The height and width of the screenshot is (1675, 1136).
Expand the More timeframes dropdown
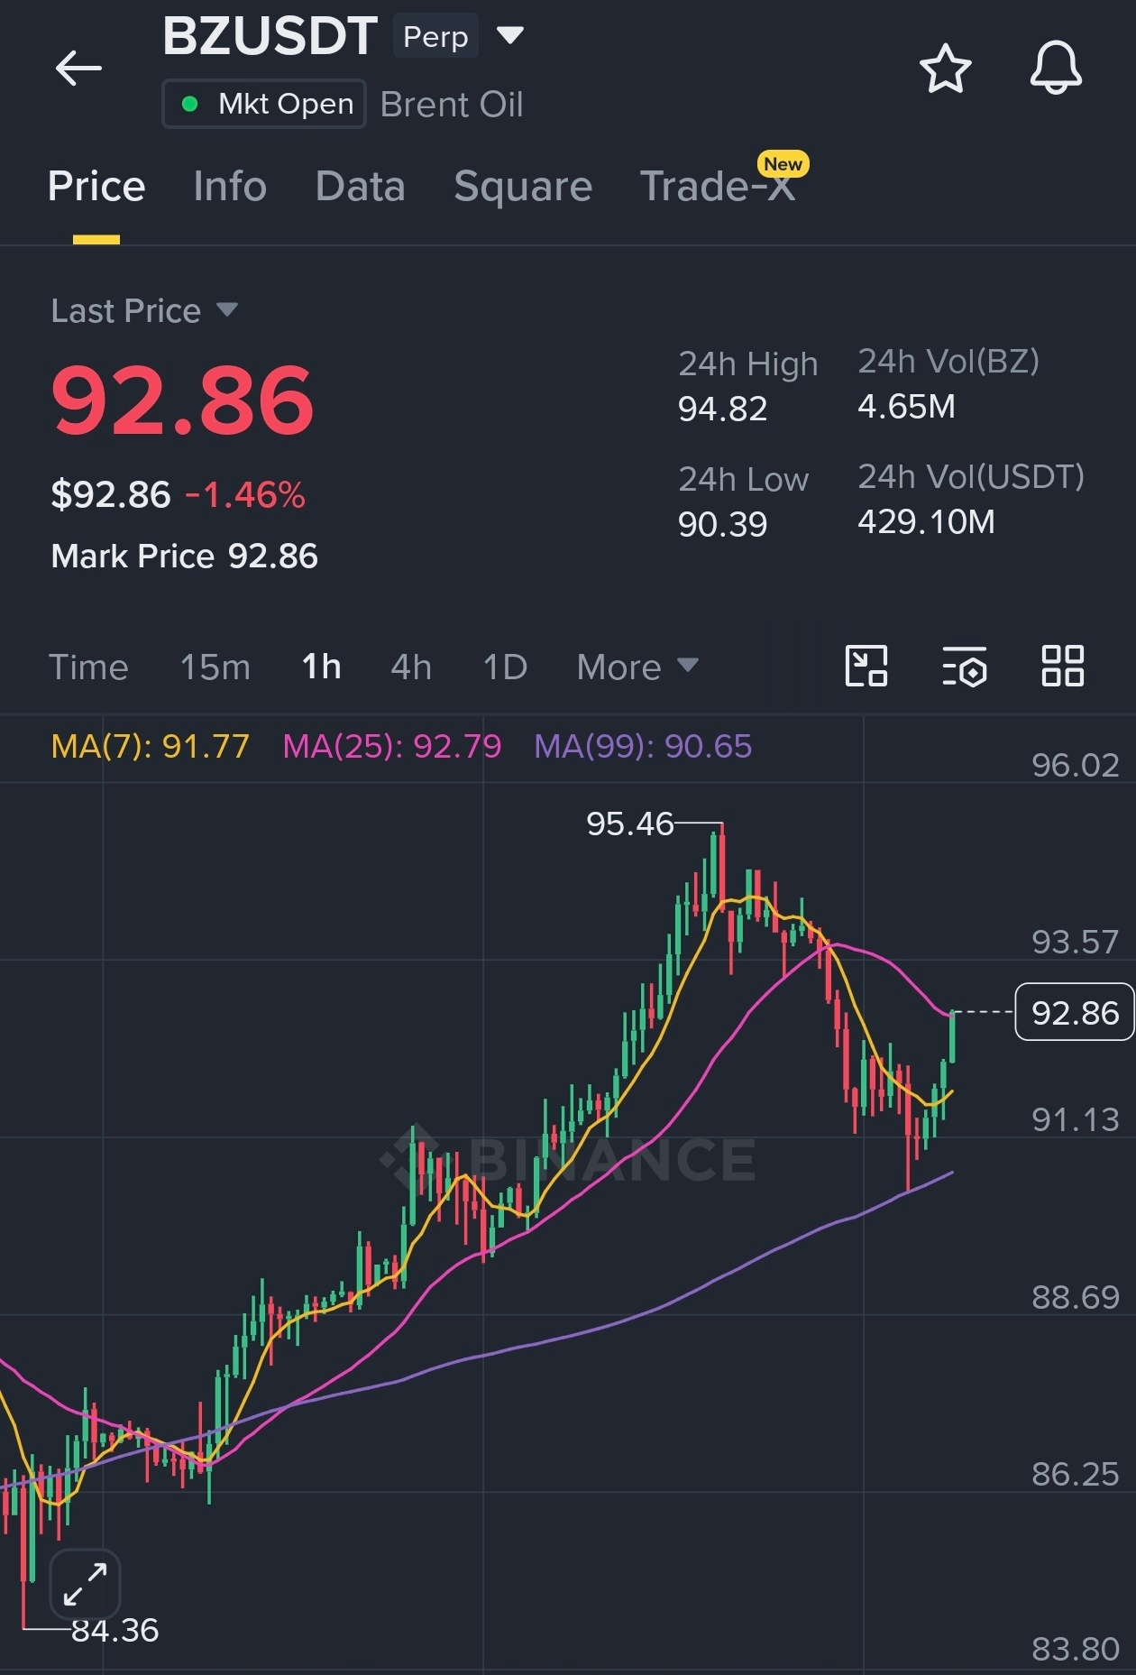click(x=637, y=667)
